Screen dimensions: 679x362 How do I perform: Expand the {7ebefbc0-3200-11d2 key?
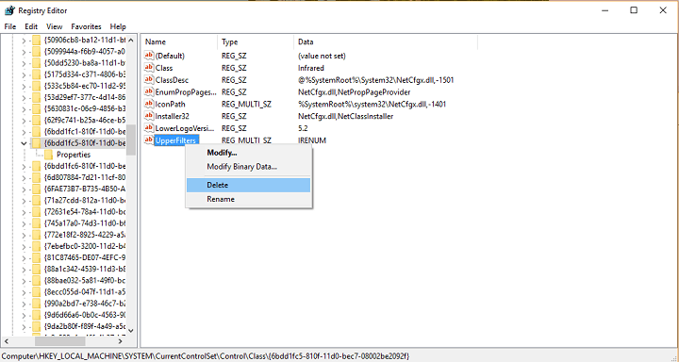pyautogui.click(x=24, y=246)
